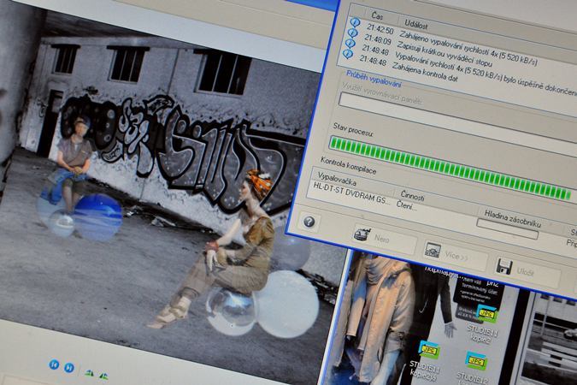Go to next image in the viewer
This screenshot has height=385, width=577.
point(68,368)
